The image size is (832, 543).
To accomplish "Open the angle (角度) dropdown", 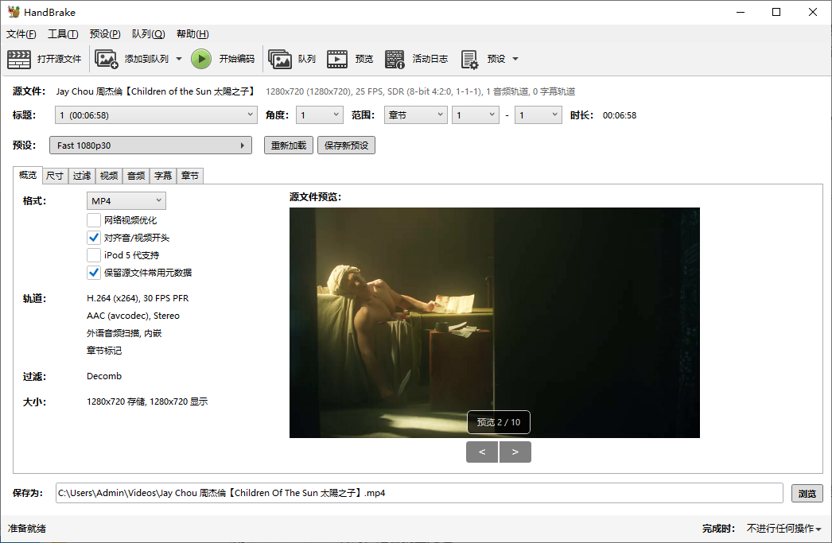I will [320, 115].
